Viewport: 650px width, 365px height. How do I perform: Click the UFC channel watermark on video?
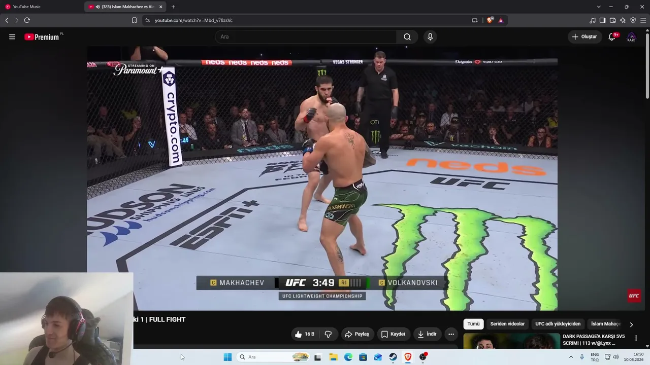pyautogui.click(x=634, y=296)
